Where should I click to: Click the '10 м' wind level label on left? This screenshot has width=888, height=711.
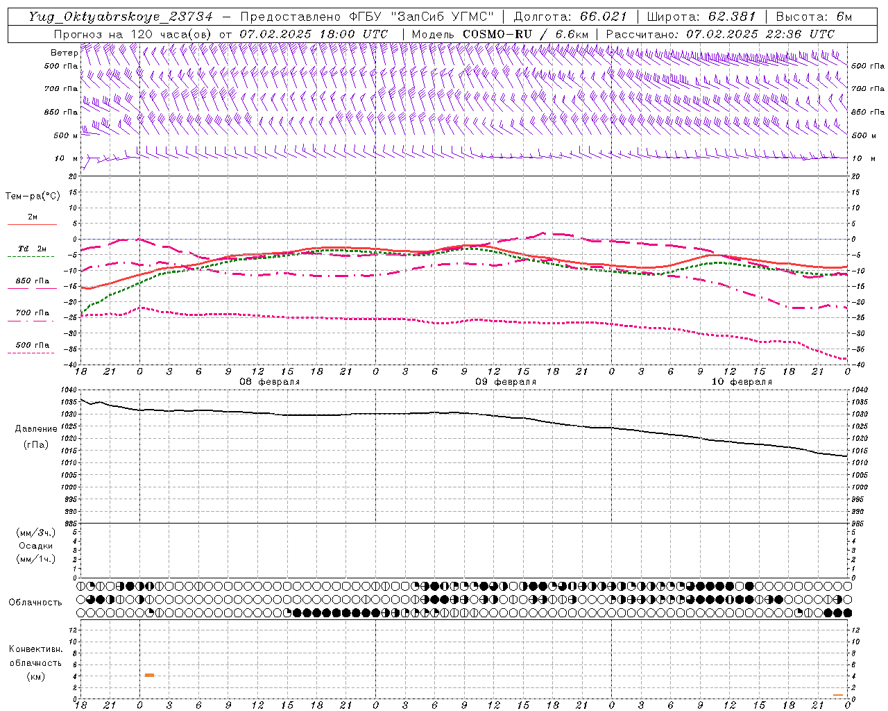point(66,158)
